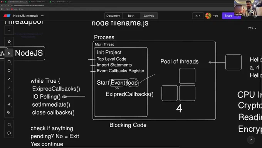Click the presenter webcam thumbnail
The image size is (262, 148).
point(248,8)
